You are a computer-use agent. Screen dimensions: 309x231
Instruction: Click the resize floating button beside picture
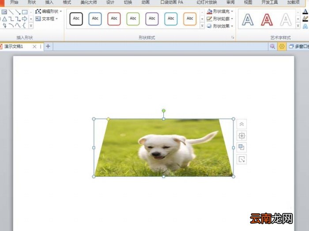241,159
